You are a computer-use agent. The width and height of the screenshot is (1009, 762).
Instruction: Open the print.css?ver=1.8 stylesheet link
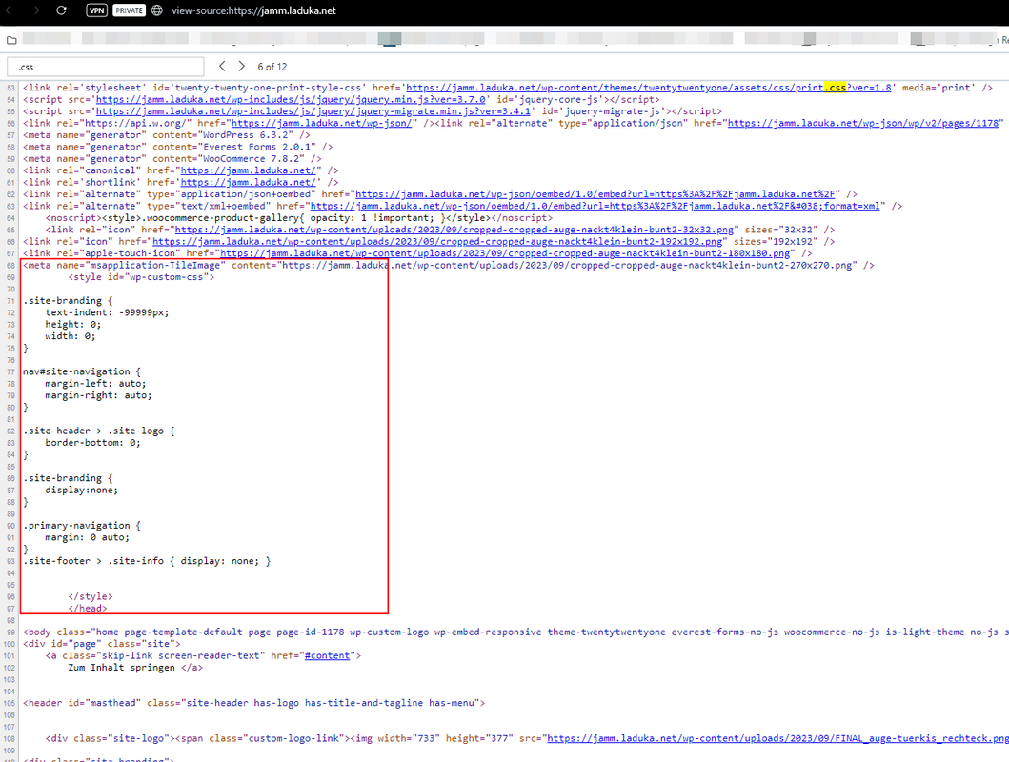[x=649, y=88]
